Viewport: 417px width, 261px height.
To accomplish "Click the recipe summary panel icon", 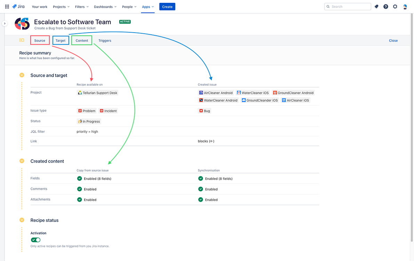I will coord(22,40).
